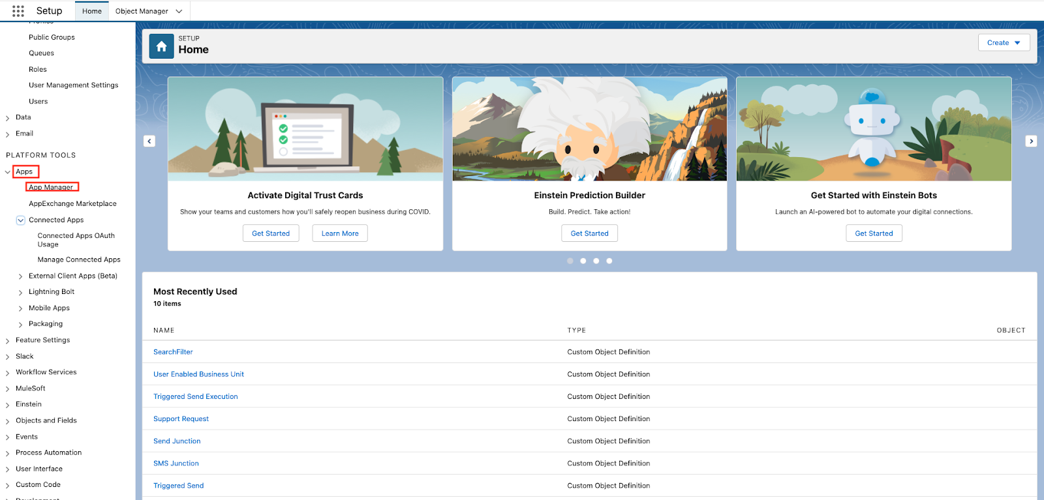Click Learn More for Digital Trust Cards
Image resolution: width=1044 pixels, height=500 pixels.
point(340,233)
